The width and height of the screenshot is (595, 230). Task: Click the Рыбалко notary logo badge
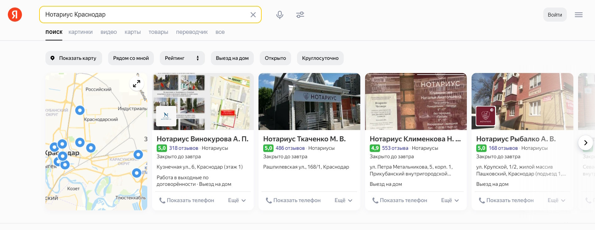(486, 116)
